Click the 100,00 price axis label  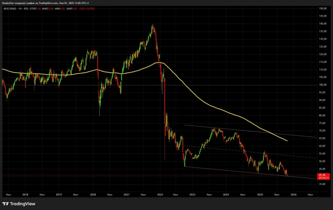click(322, 85)
